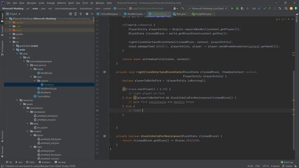Run the Minecraft Modding runClient configuration
This screenshot has width=299, height=168.
pyautogui.click(x=232, y=8)
